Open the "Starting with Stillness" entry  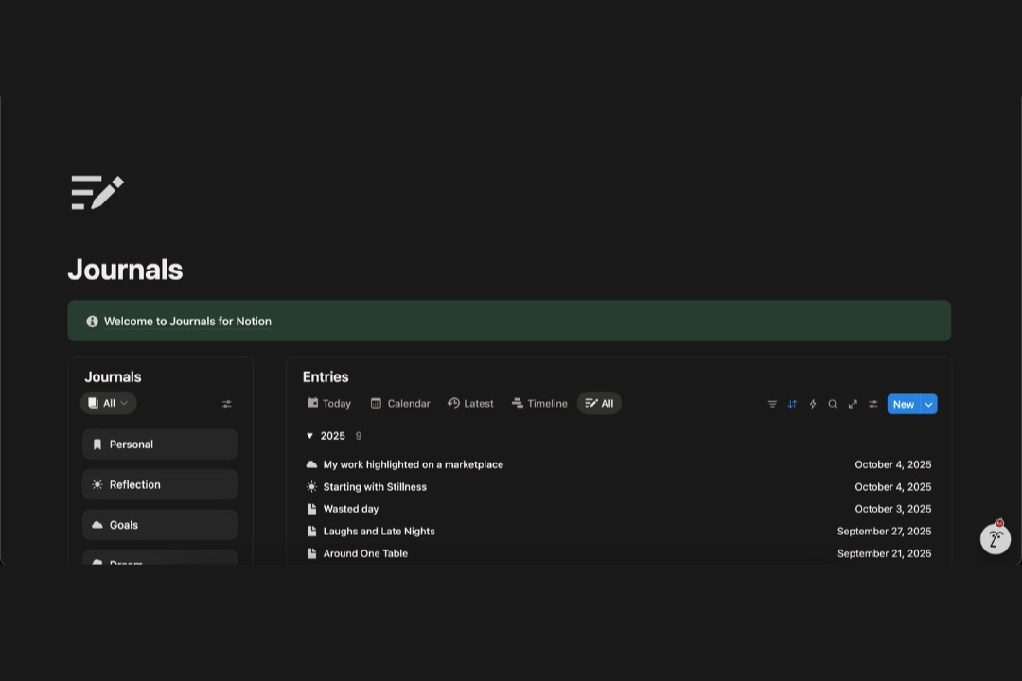(x=375, y=487)
